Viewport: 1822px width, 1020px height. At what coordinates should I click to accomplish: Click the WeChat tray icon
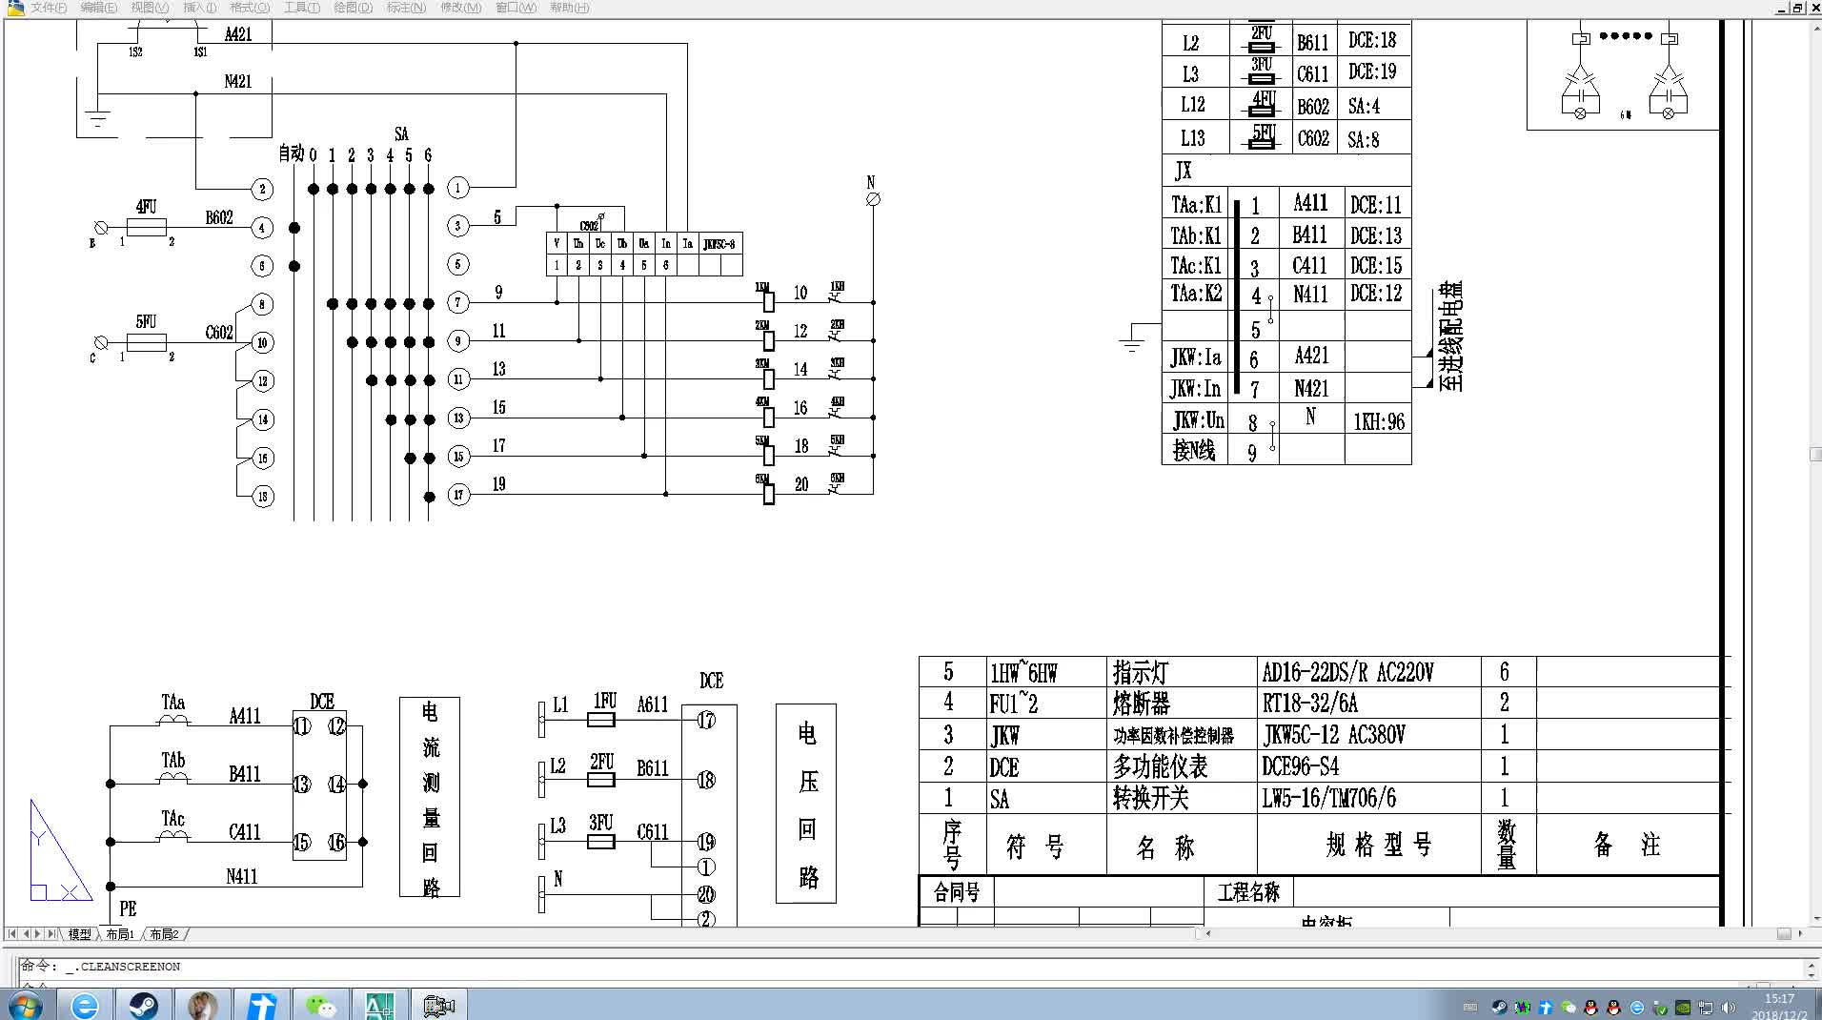(1569, 1007)
